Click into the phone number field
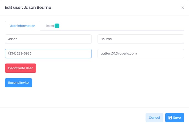 (48, 53)
